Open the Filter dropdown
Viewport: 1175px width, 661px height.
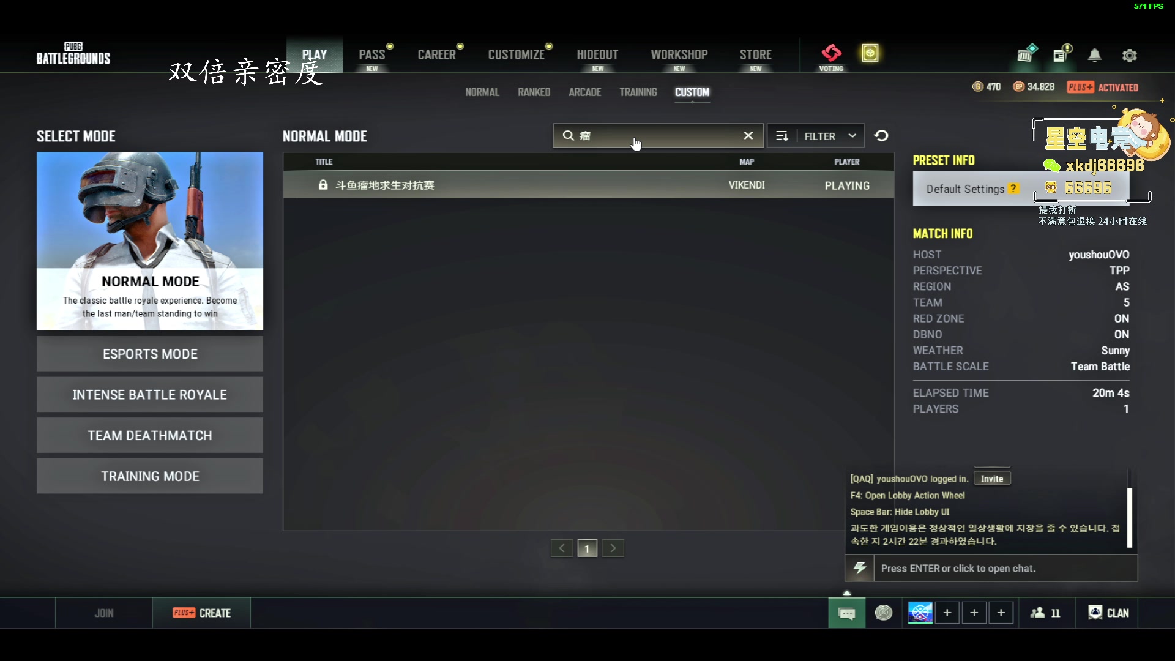pyautogui.click(x=830, y=136)
